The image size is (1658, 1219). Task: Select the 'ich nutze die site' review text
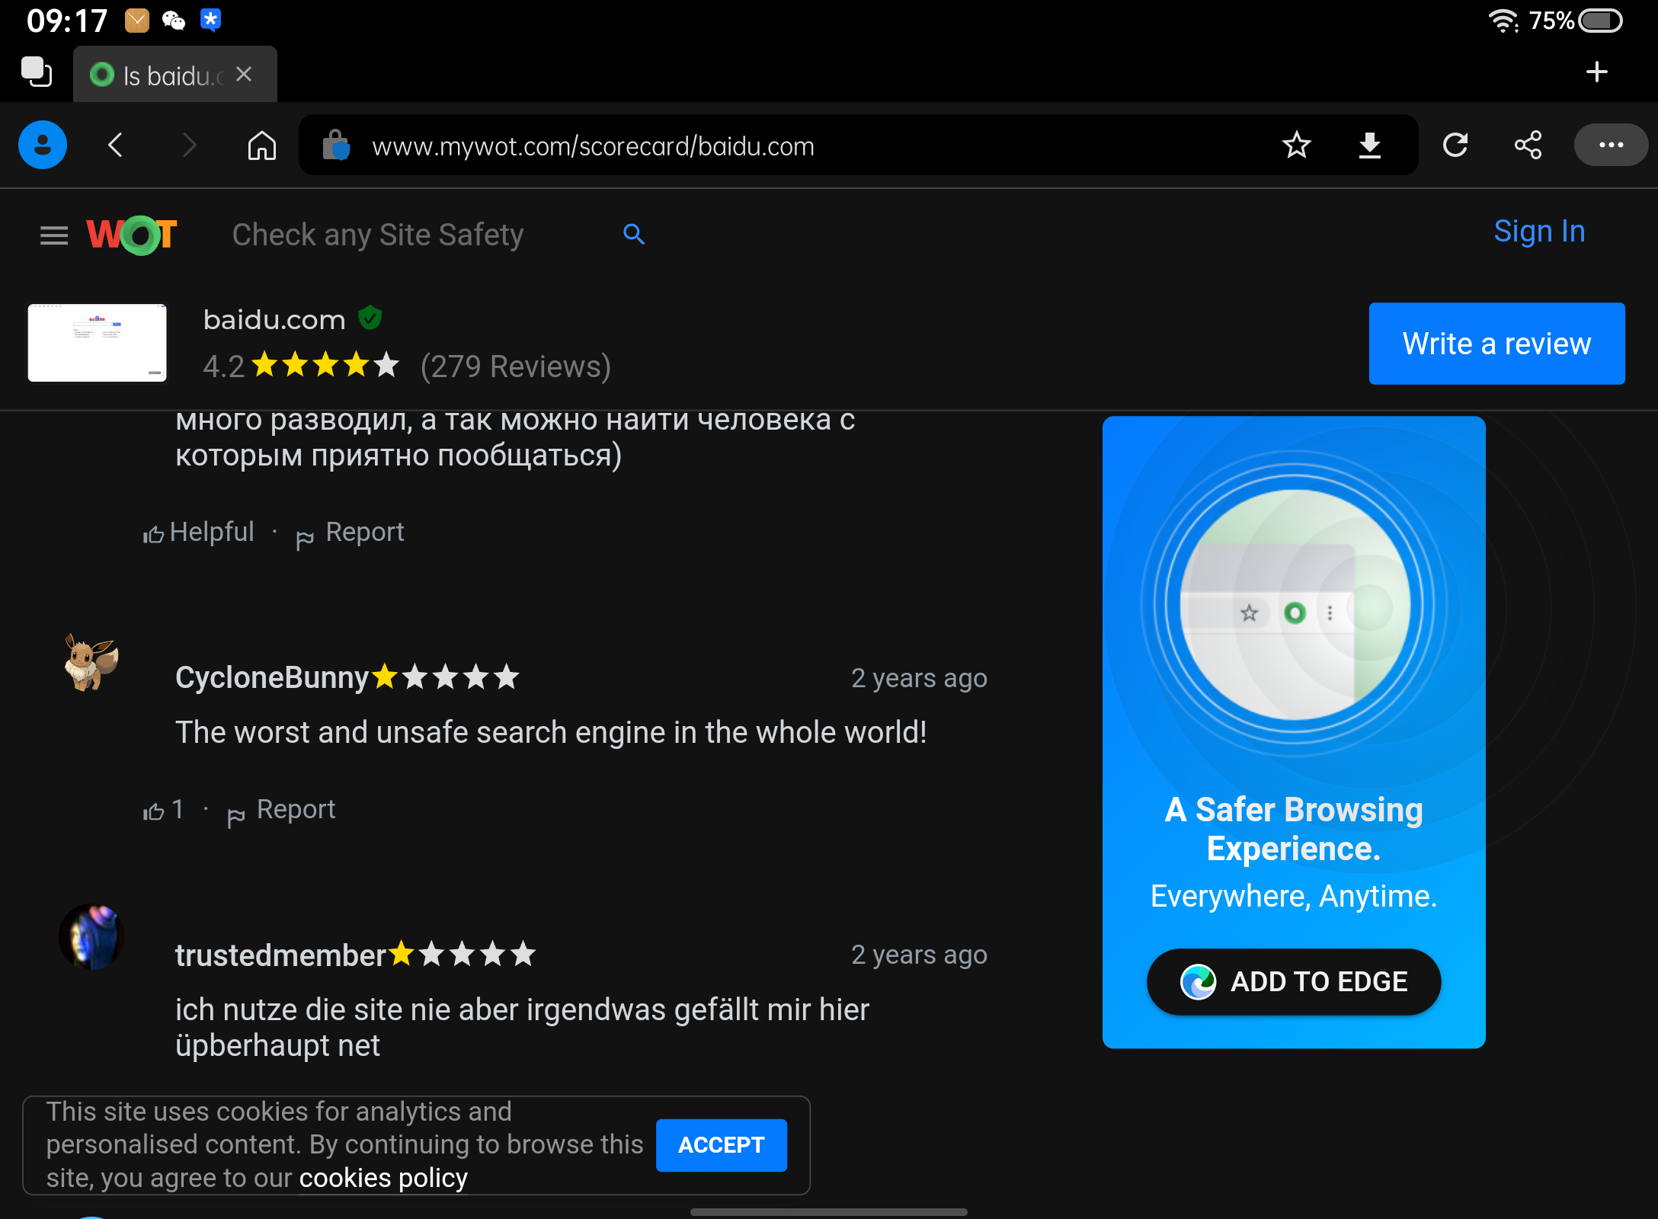(522, 1027)
